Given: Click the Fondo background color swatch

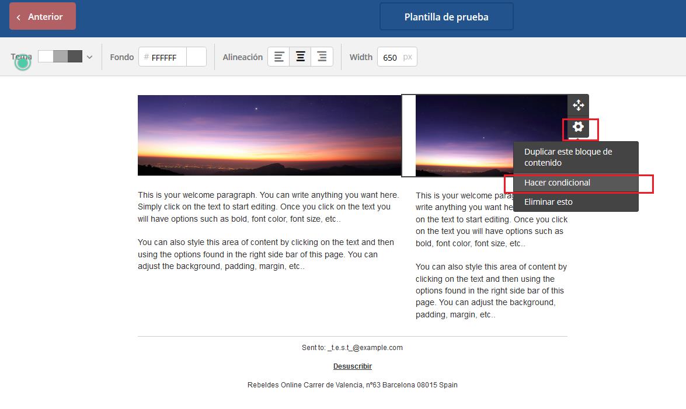Looking at the screenshot, I should 196,57.
